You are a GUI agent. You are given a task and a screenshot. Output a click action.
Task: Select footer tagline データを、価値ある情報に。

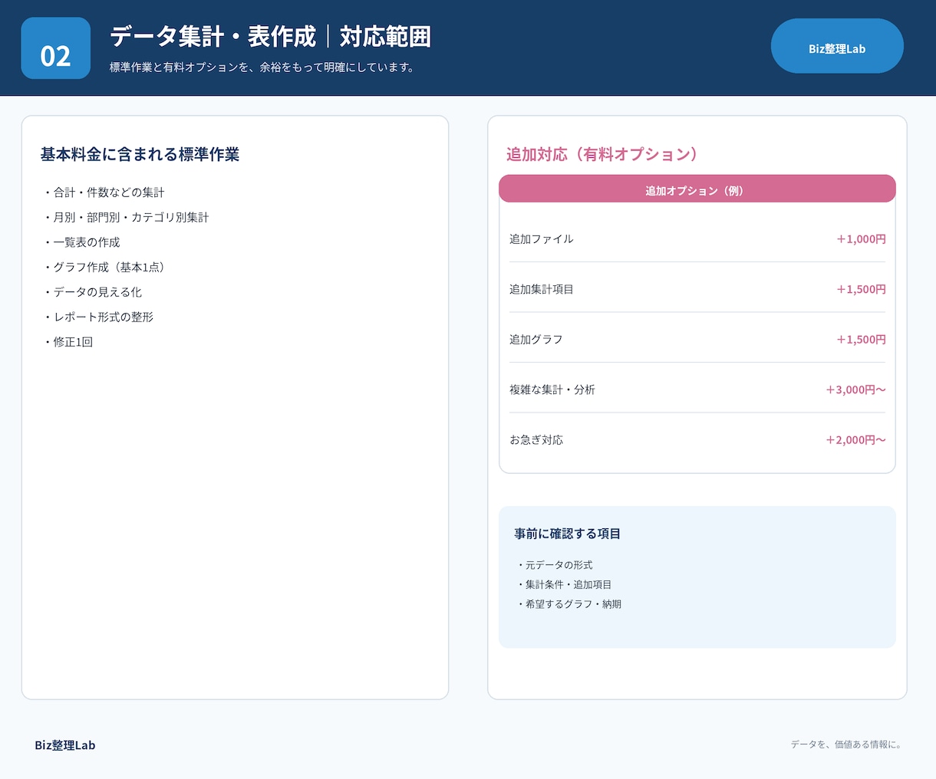[846, 744]
